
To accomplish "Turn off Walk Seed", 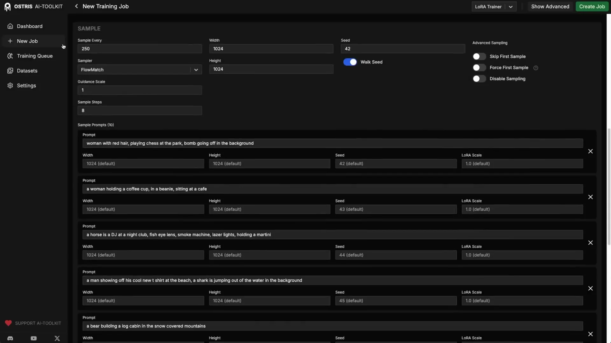I will tap(350, 62).
